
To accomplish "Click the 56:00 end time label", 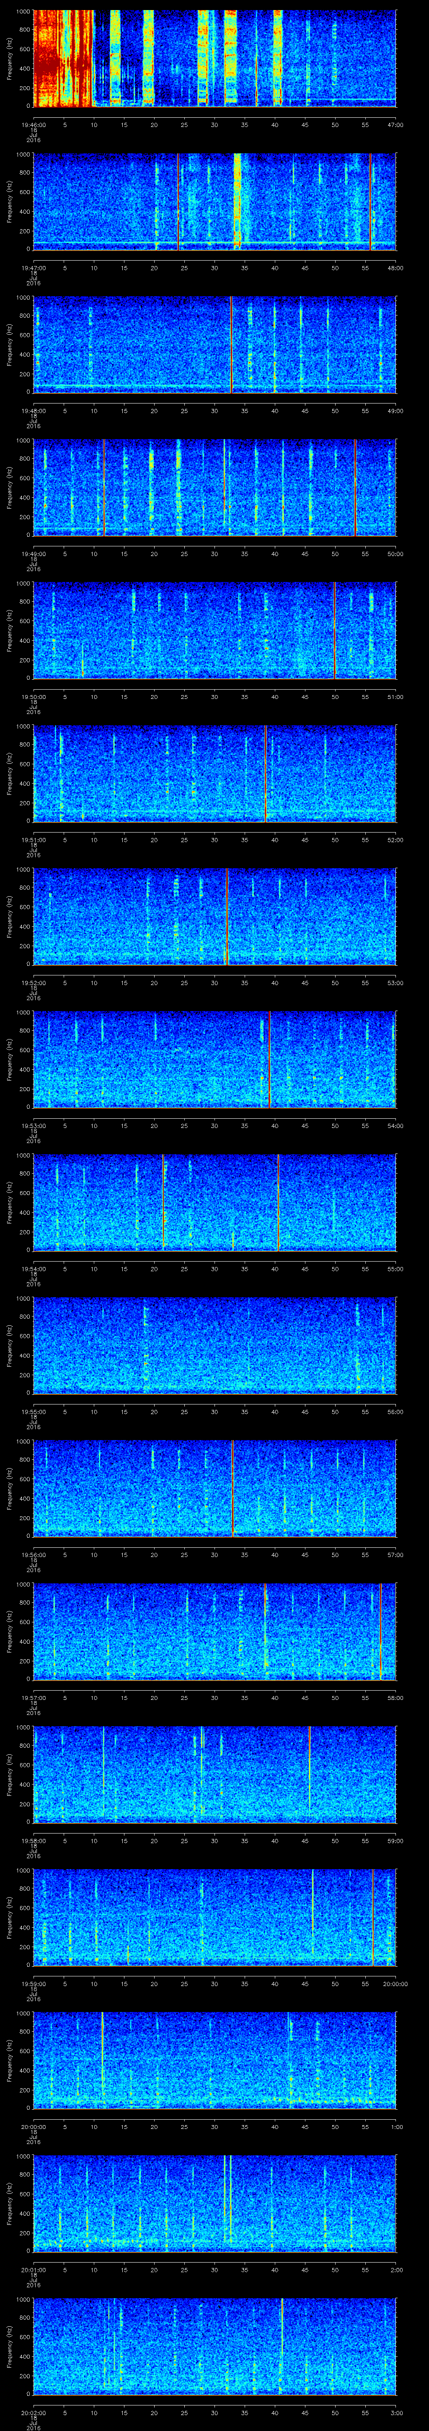I will tap(395, 1412).
